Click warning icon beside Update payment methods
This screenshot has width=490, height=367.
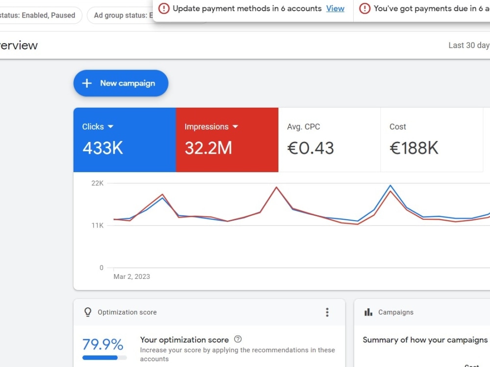pos(164,8)
